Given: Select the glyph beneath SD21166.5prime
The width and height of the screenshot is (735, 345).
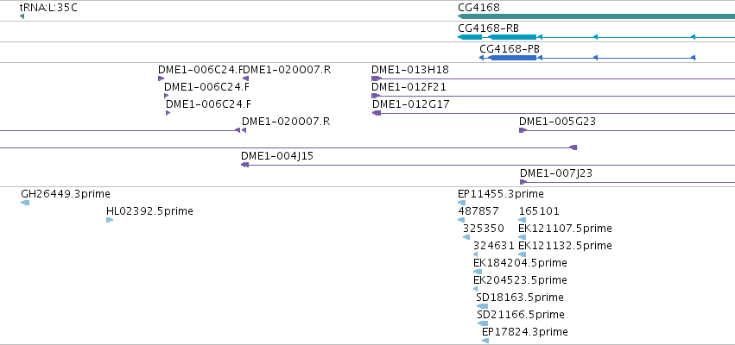Looking at the screenshot, I should coord(483,323).
